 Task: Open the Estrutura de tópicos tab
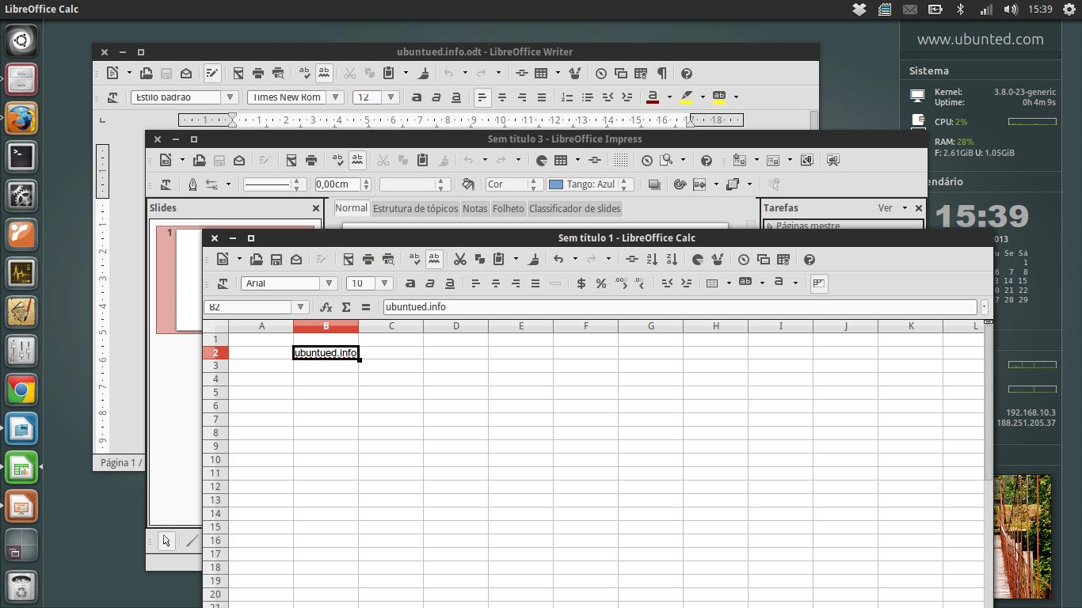point(415,209)
